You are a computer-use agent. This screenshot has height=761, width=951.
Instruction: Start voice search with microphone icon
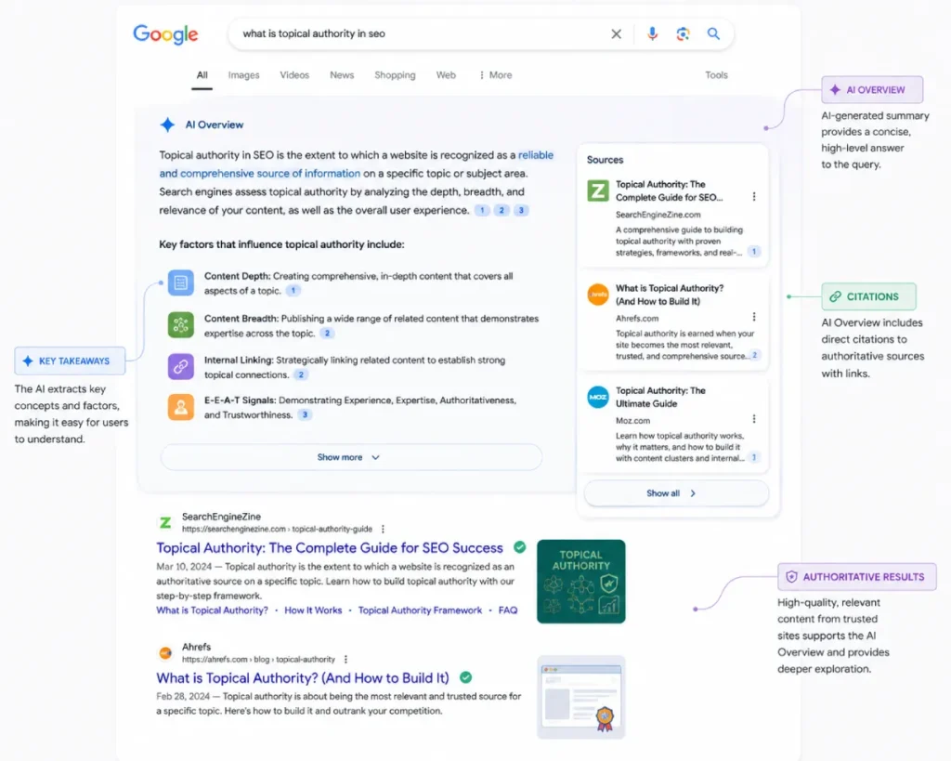tap(652, 34)
